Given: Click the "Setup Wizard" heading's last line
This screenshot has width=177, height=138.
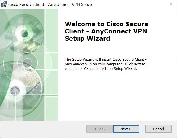Looking at the screenshot, I should [87, 38].
